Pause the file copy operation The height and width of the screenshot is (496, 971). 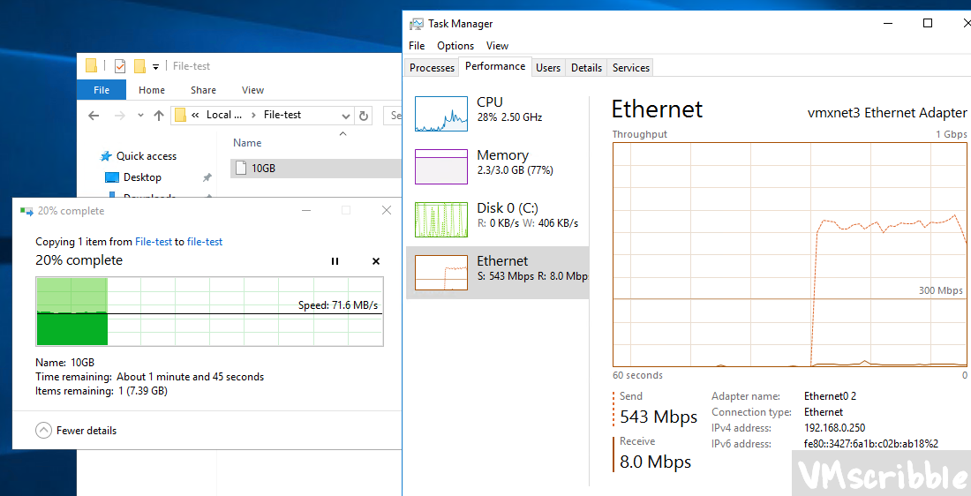pos(335,261)
